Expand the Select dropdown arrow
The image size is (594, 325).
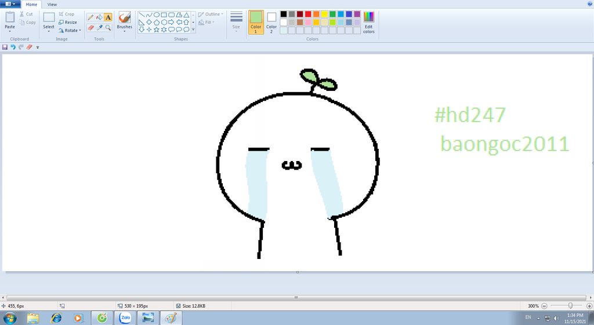49,31
